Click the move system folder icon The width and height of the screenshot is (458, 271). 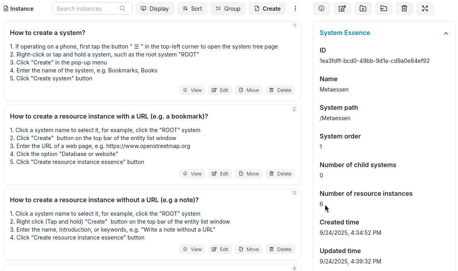[384, 8]
